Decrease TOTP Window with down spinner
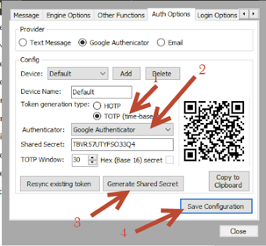266x246 pixels. point(92,163)
